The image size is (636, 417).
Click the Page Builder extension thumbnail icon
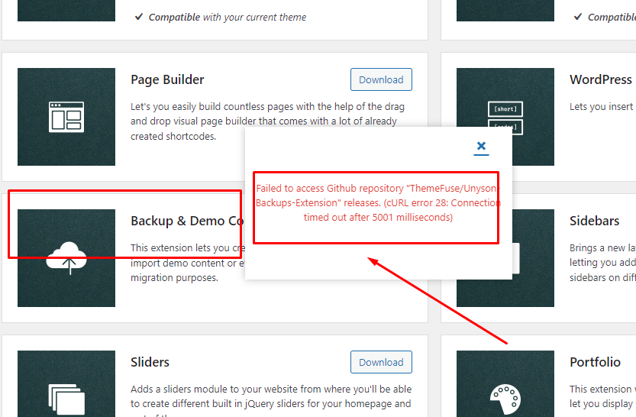coord(66,117)
